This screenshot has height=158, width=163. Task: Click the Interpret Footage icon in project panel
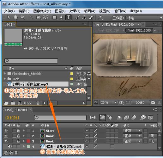(6, 103)
